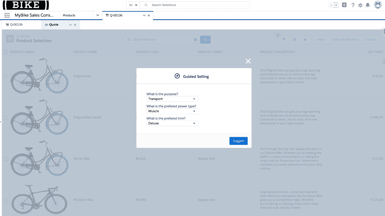385x216 pixels.
Task: Click the blue product search button
Action: click(x=205, y=40)
